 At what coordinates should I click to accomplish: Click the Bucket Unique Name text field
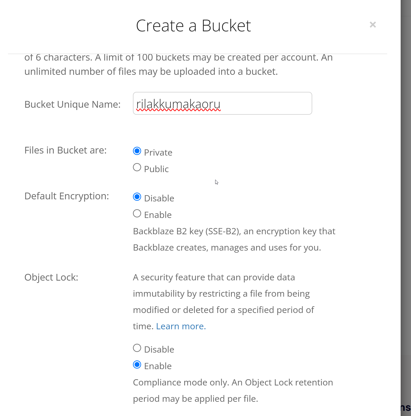(222, 103)
